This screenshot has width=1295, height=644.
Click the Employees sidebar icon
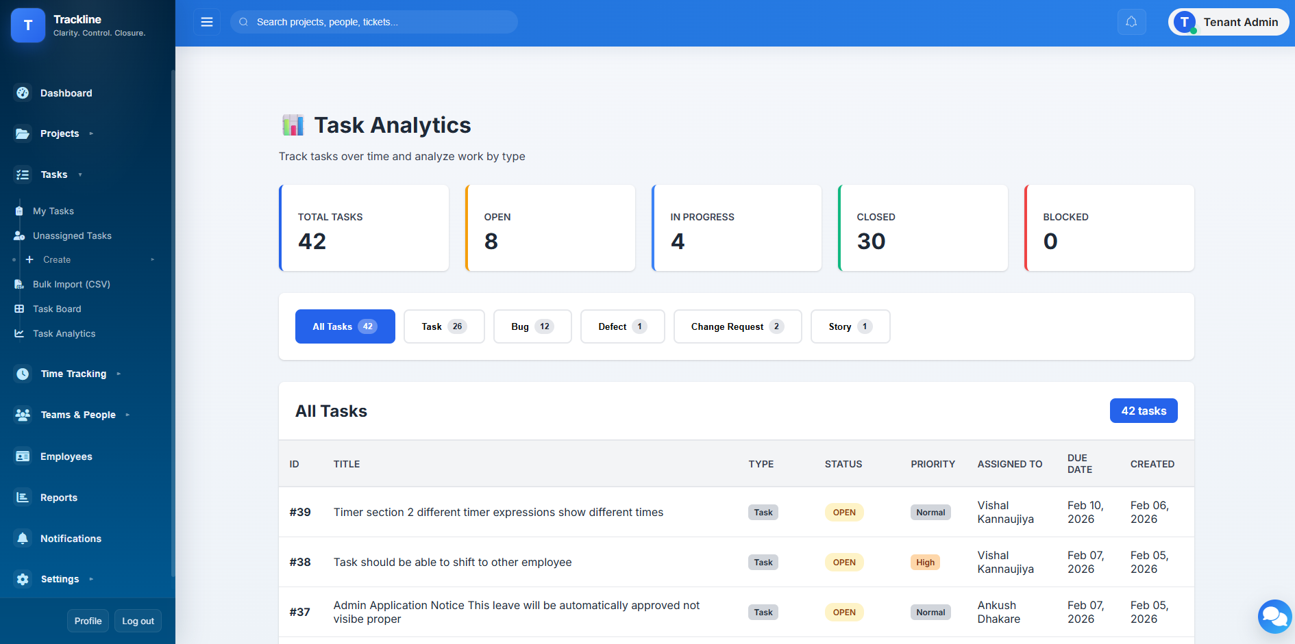click(x=23, y=456)
